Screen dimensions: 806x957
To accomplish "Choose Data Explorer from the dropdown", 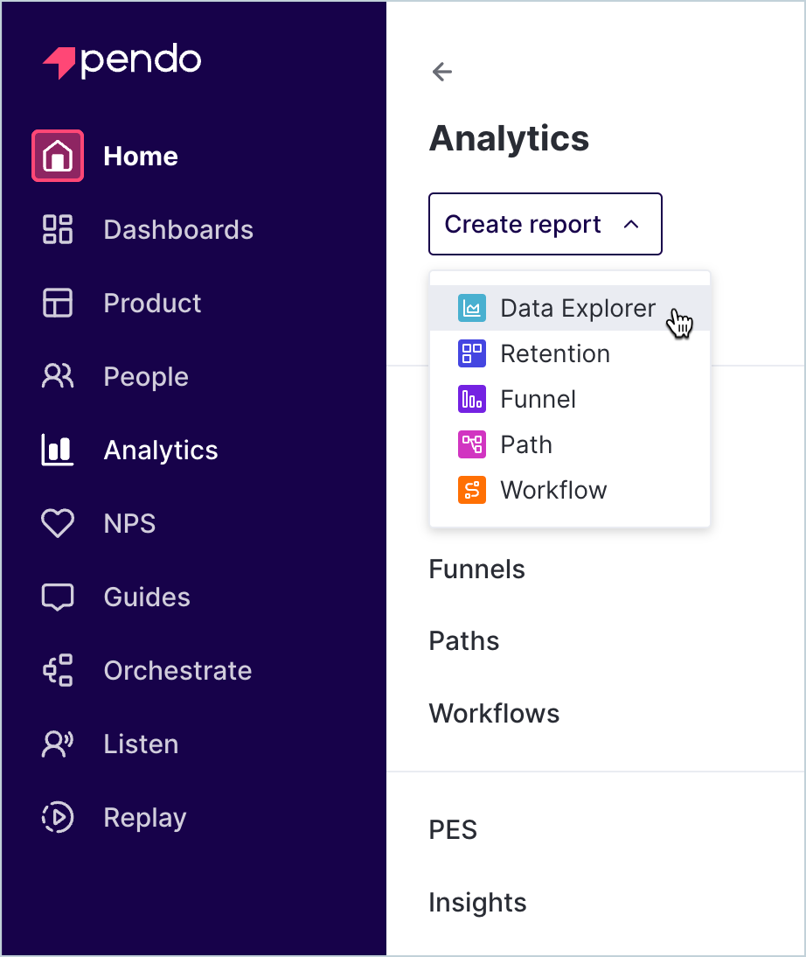I will click(x=570, y=308).
